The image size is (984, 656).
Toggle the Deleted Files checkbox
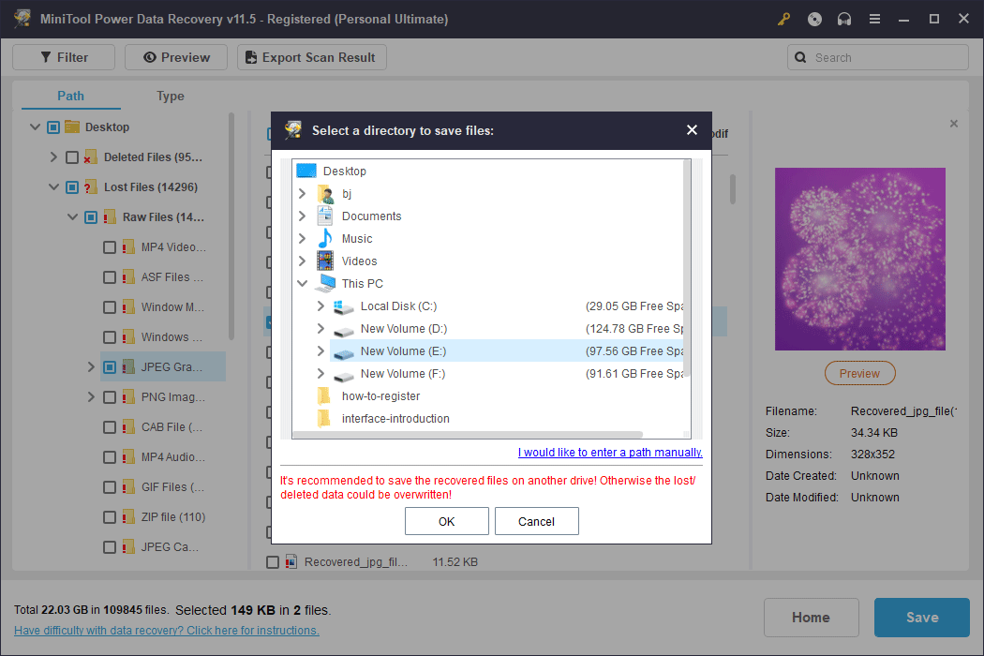[72, 157]
